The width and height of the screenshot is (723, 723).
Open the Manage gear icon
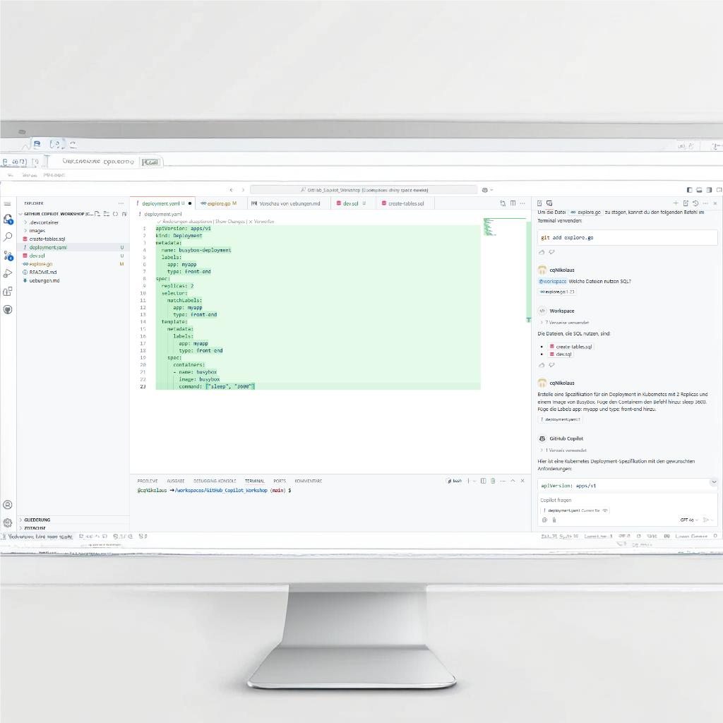click(x=8, y=522)
